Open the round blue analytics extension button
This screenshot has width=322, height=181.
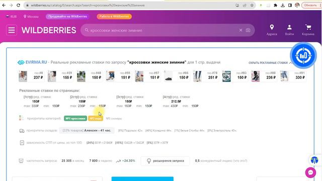pos(303,55)
